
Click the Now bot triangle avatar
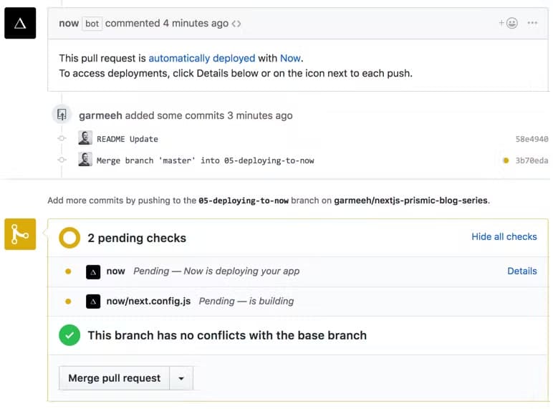[x=20, y=23]
